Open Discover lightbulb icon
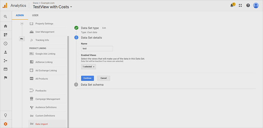The width and height of the screenshot is (263, 128). point(6,115)
